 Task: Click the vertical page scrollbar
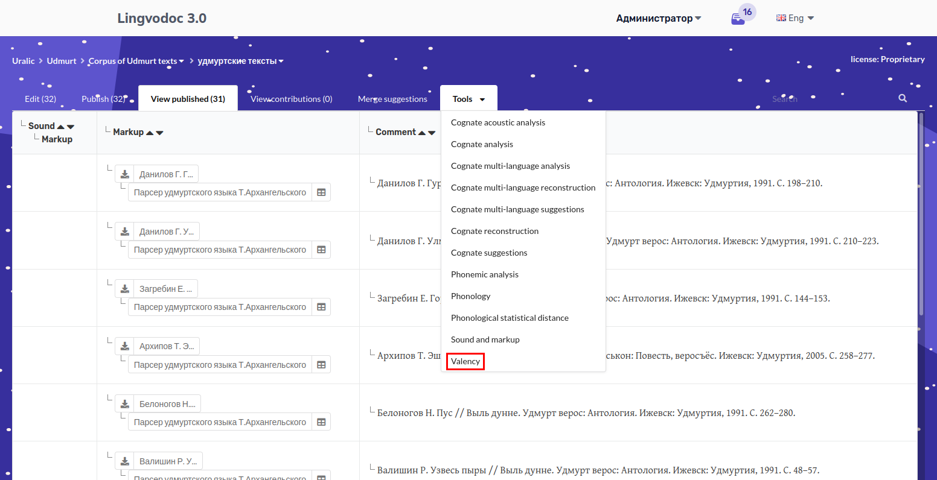[921, 213]
